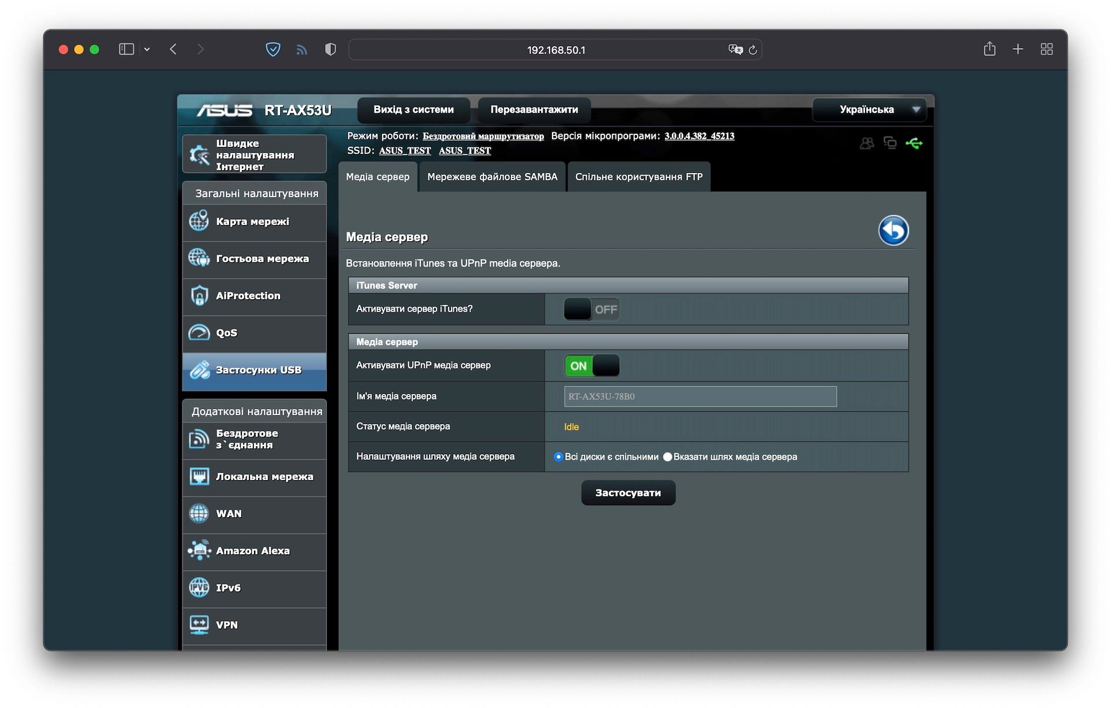Click the Вихід з системи button
The image size is (1111, 708).
click(413, 108)
